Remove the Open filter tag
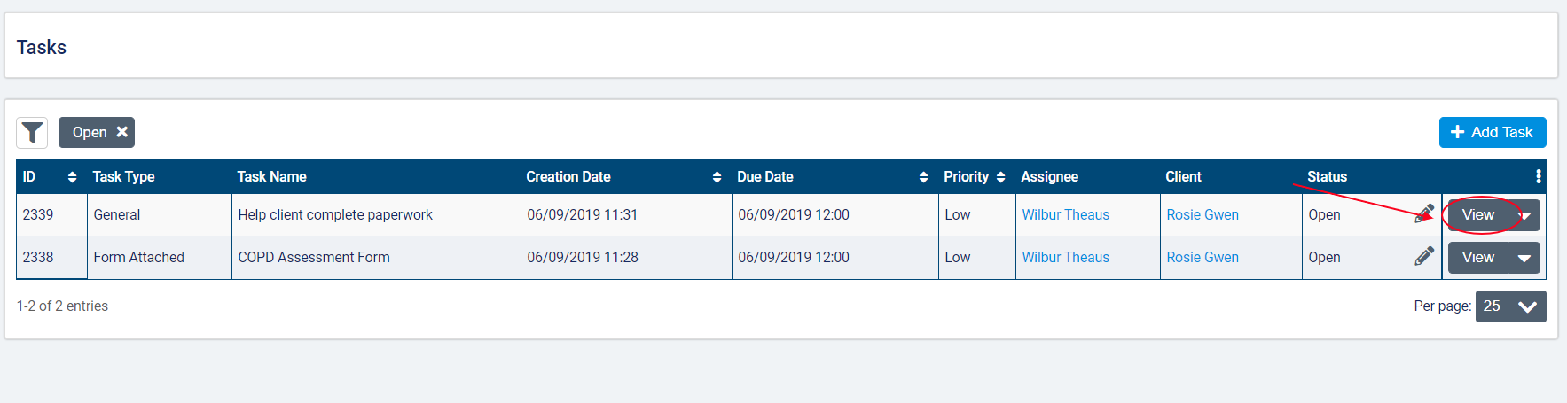Viewport: 1567px width, 403px height. point(122,132)
